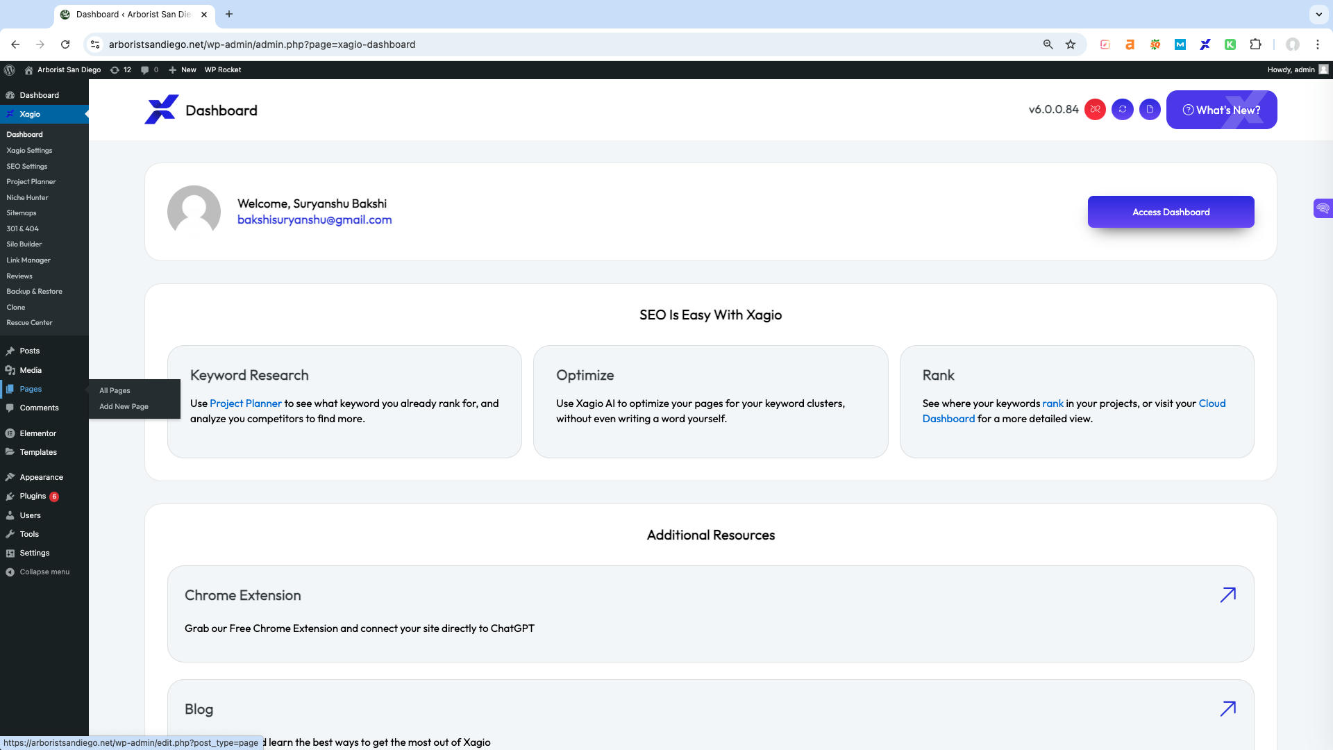
Task: Open the bakshisuryanshu@gmail.com email link
Action: 315,219
